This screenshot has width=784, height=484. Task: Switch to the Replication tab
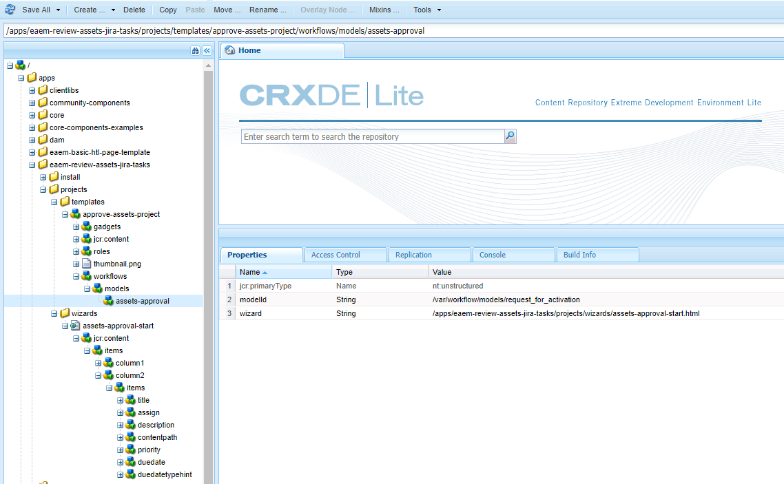(x=429, y=255)
